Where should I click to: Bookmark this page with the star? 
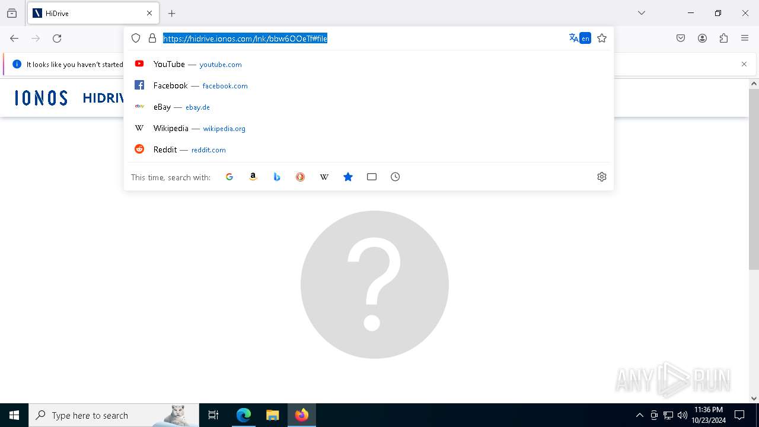602,39
